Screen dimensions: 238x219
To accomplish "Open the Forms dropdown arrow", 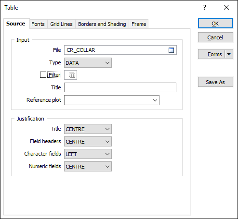I will [x=229, y=54].
